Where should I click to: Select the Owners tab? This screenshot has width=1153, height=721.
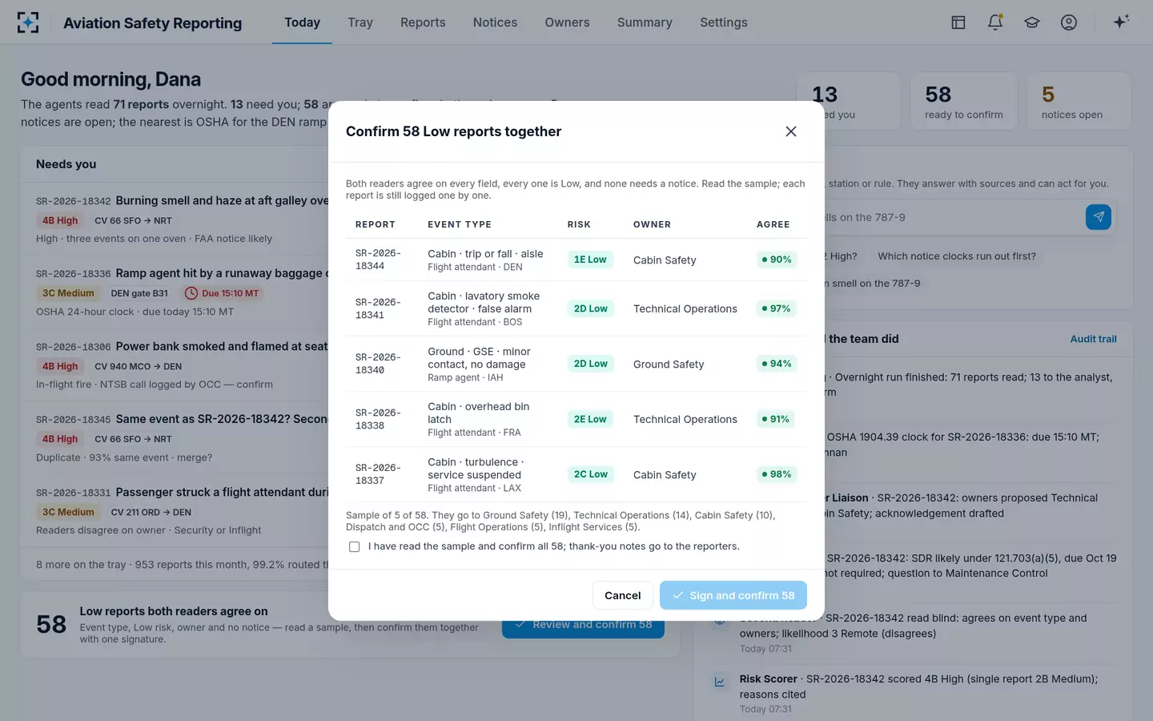tap(567, 22)
